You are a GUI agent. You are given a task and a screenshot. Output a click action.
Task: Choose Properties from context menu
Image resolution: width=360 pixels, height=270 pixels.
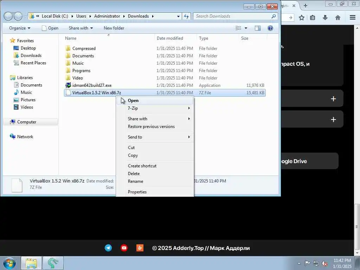(155, 192)
